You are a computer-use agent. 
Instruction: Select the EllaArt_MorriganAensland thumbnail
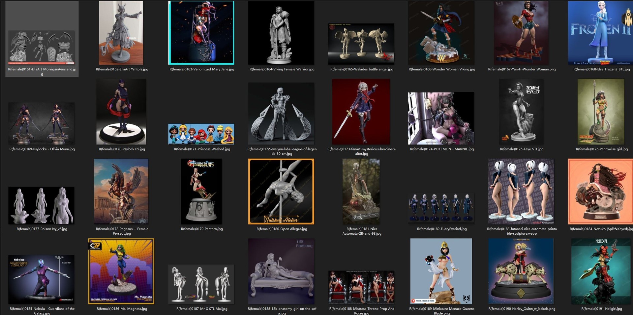42,47
